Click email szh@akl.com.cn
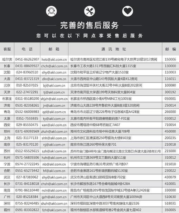Image resolution: width=179 pixels, height=213 pixels. point(54,151)
